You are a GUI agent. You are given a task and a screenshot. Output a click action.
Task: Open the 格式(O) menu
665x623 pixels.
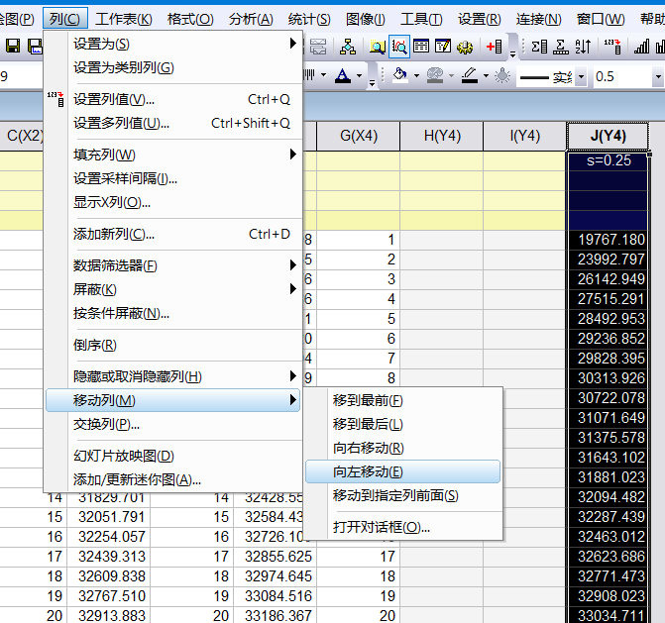190,19
